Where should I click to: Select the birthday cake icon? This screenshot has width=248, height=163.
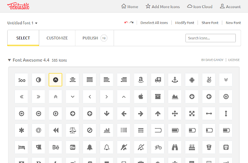click(192, 147)
